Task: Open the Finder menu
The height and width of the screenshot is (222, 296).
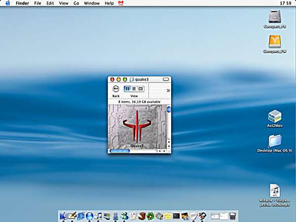Action: [22, 3]
